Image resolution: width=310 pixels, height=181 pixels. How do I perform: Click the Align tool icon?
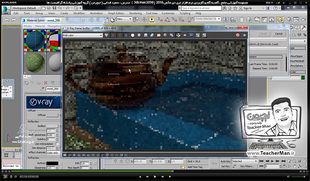coord(233,20)
